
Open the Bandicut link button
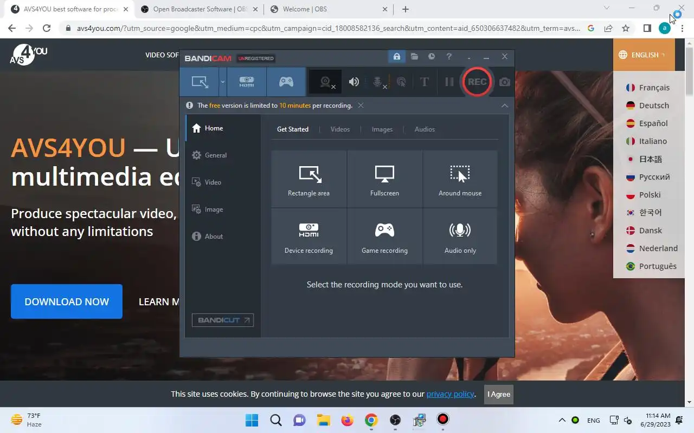(x=223, y=320)
